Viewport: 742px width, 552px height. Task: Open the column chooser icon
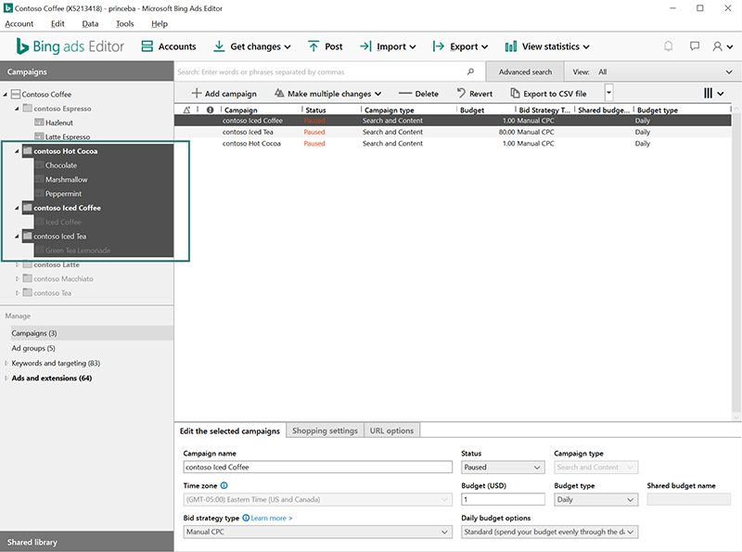click(x=713, y=94)
